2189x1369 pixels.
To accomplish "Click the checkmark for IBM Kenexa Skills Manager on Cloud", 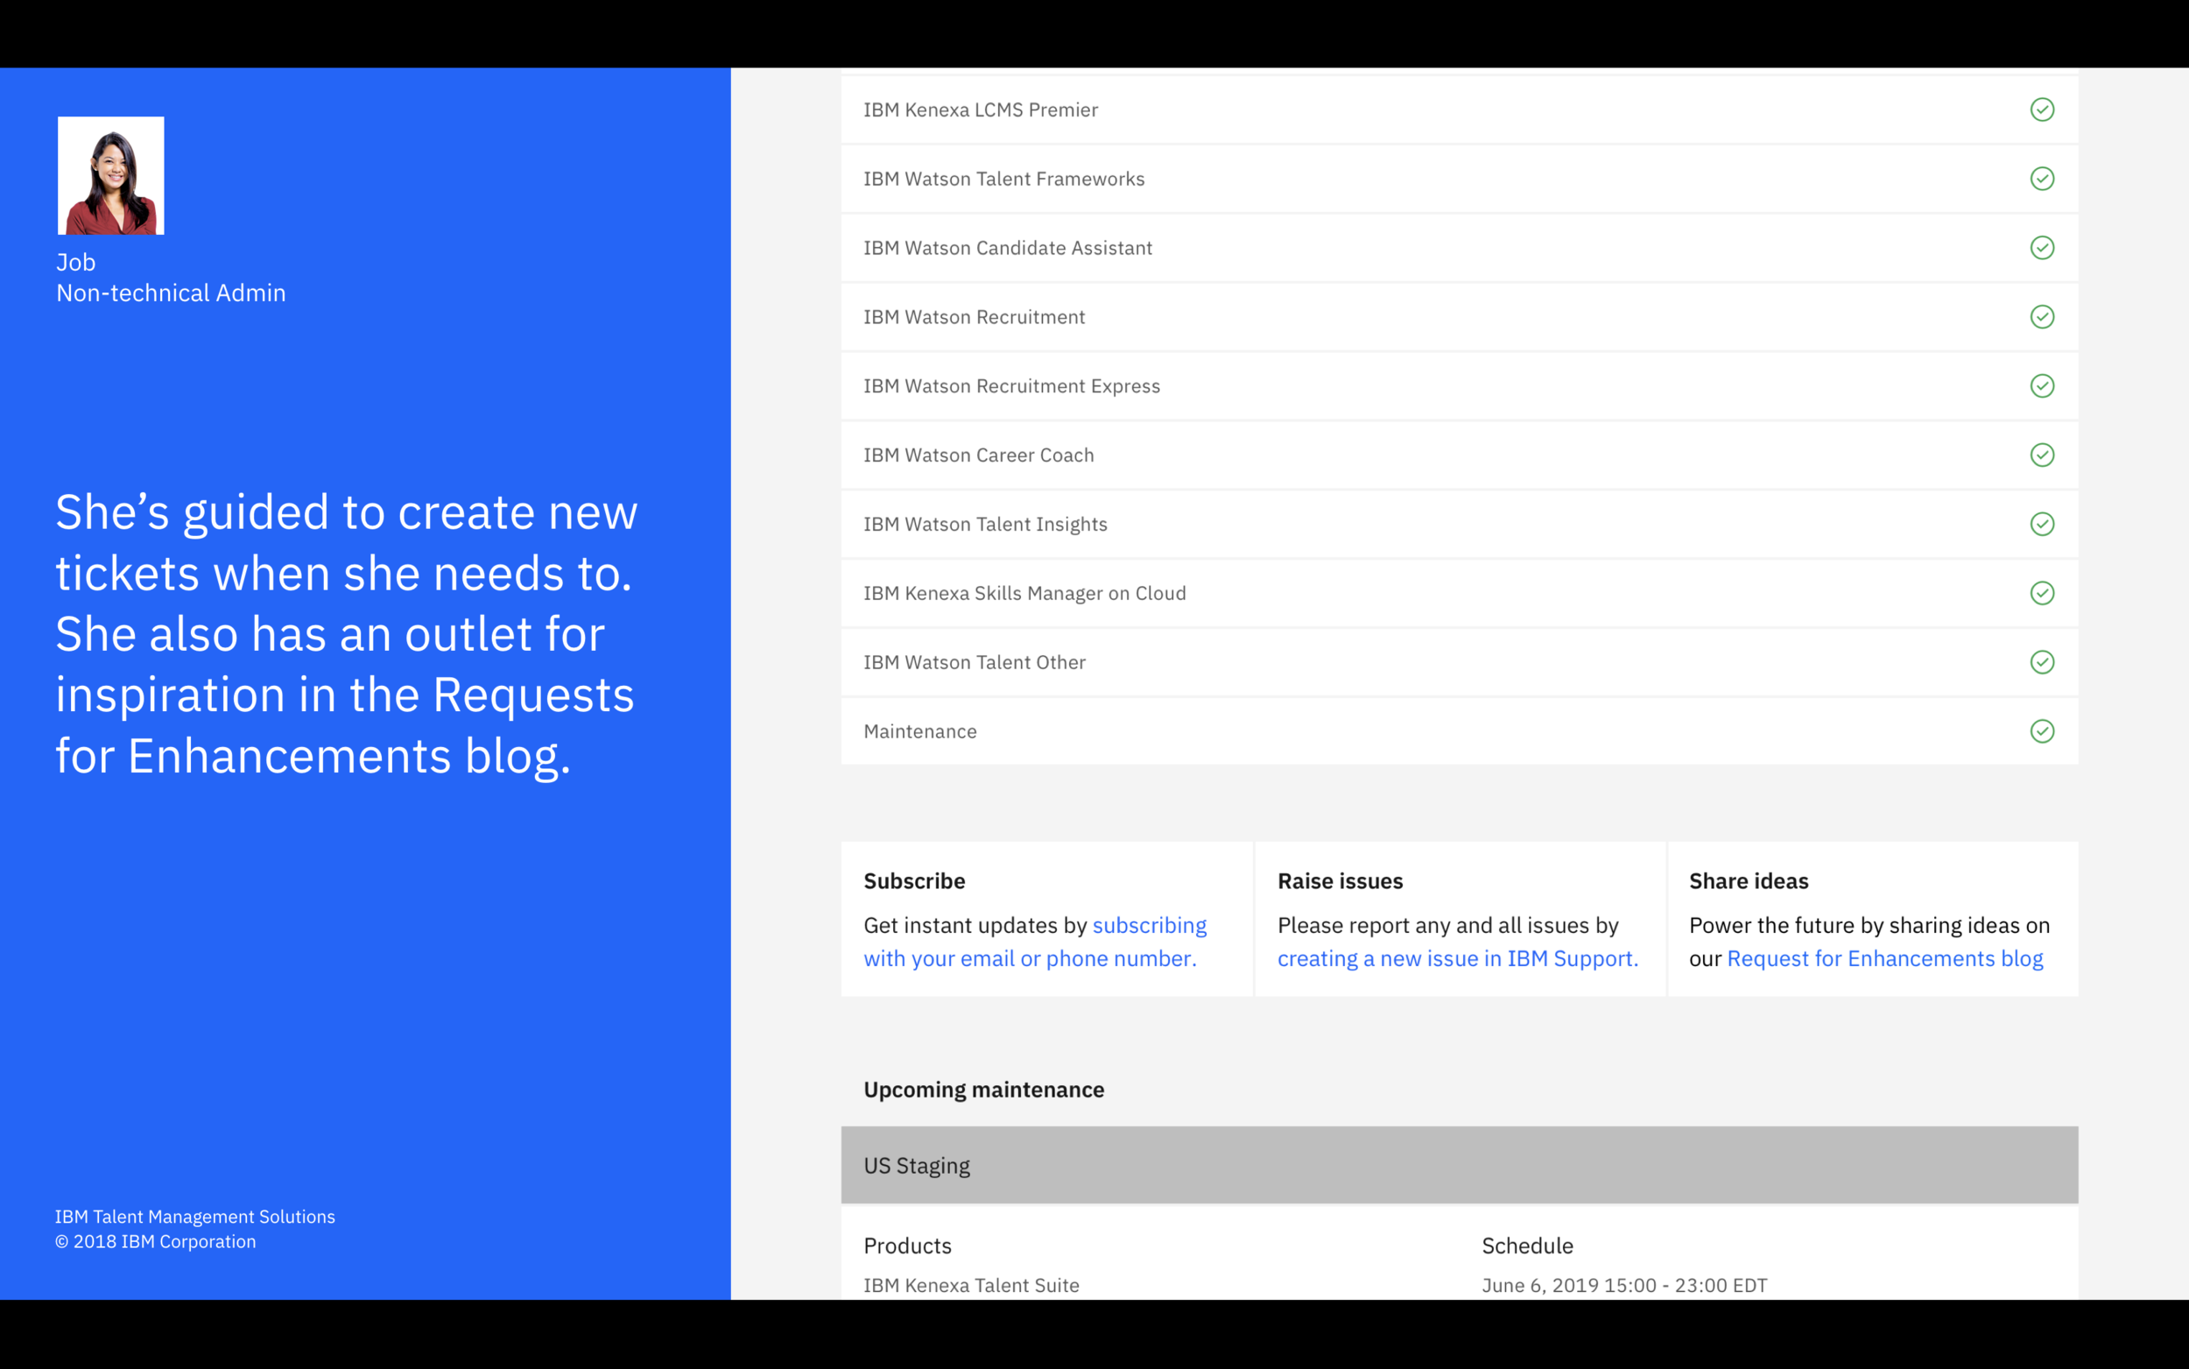I will (x=2042, y=593).
